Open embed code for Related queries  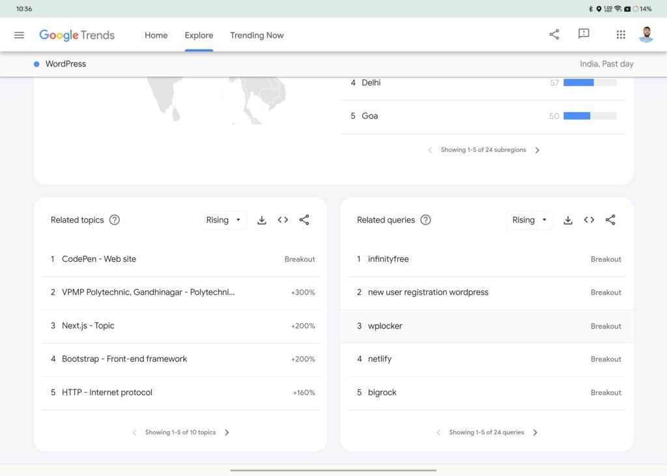coord(589,220)
